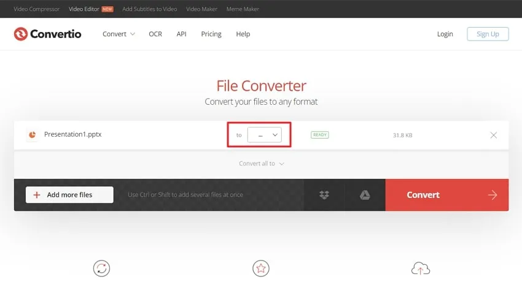Expand the Convert navigation menu

[x=119, y=34]
